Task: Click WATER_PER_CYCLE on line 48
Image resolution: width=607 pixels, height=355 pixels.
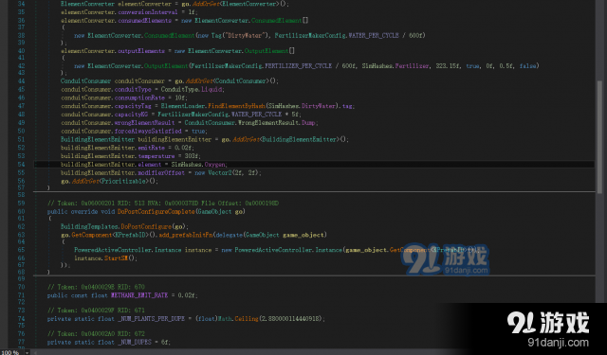Action: point(256,115)
